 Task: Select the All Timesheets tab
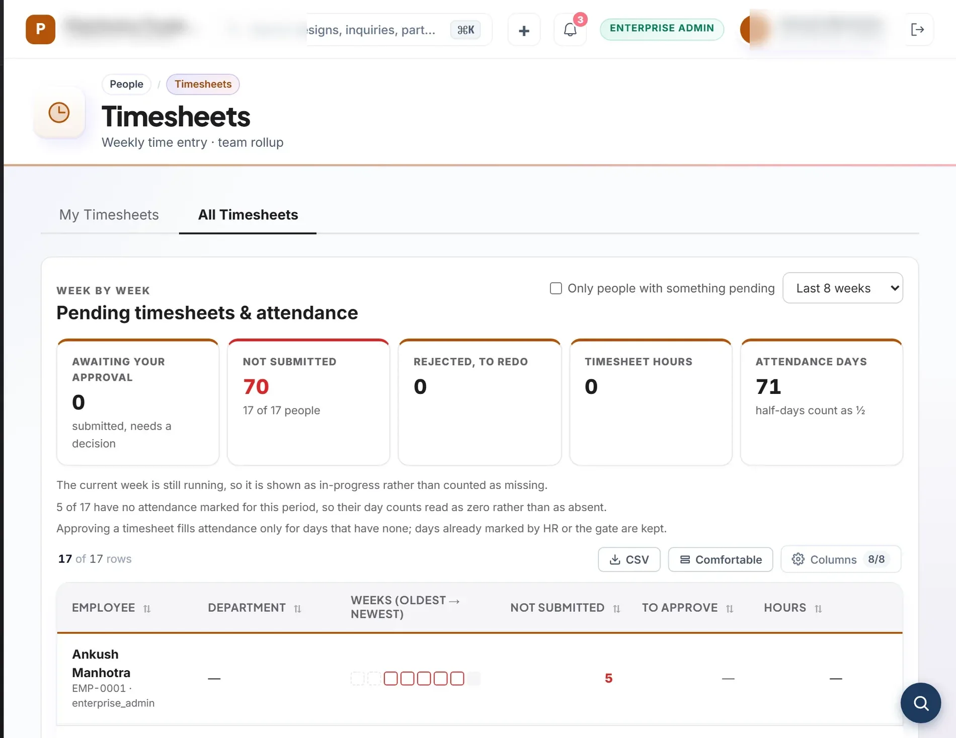[248, 215]
